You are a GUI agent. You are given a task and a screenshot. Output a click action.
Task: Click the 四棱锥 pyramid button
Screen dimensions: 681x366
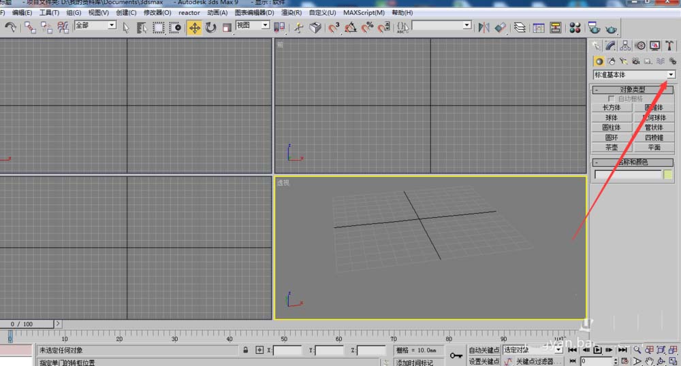[x=654, y=137]
